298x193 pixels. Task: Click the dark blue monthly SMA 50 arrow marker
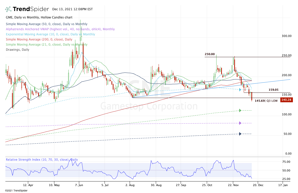(240, 134)
